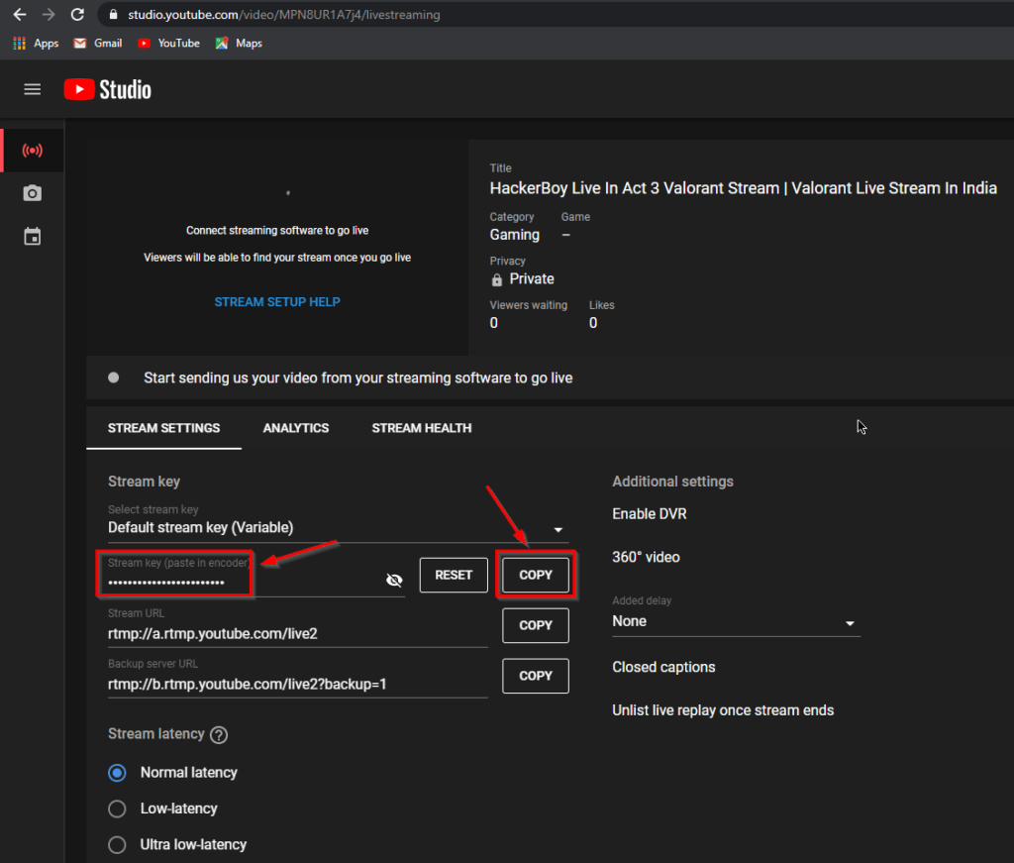This screenshot has width=1014, height=863.
Task: Click the 'Viewers will be able to find' message
Action: point(277,259)
